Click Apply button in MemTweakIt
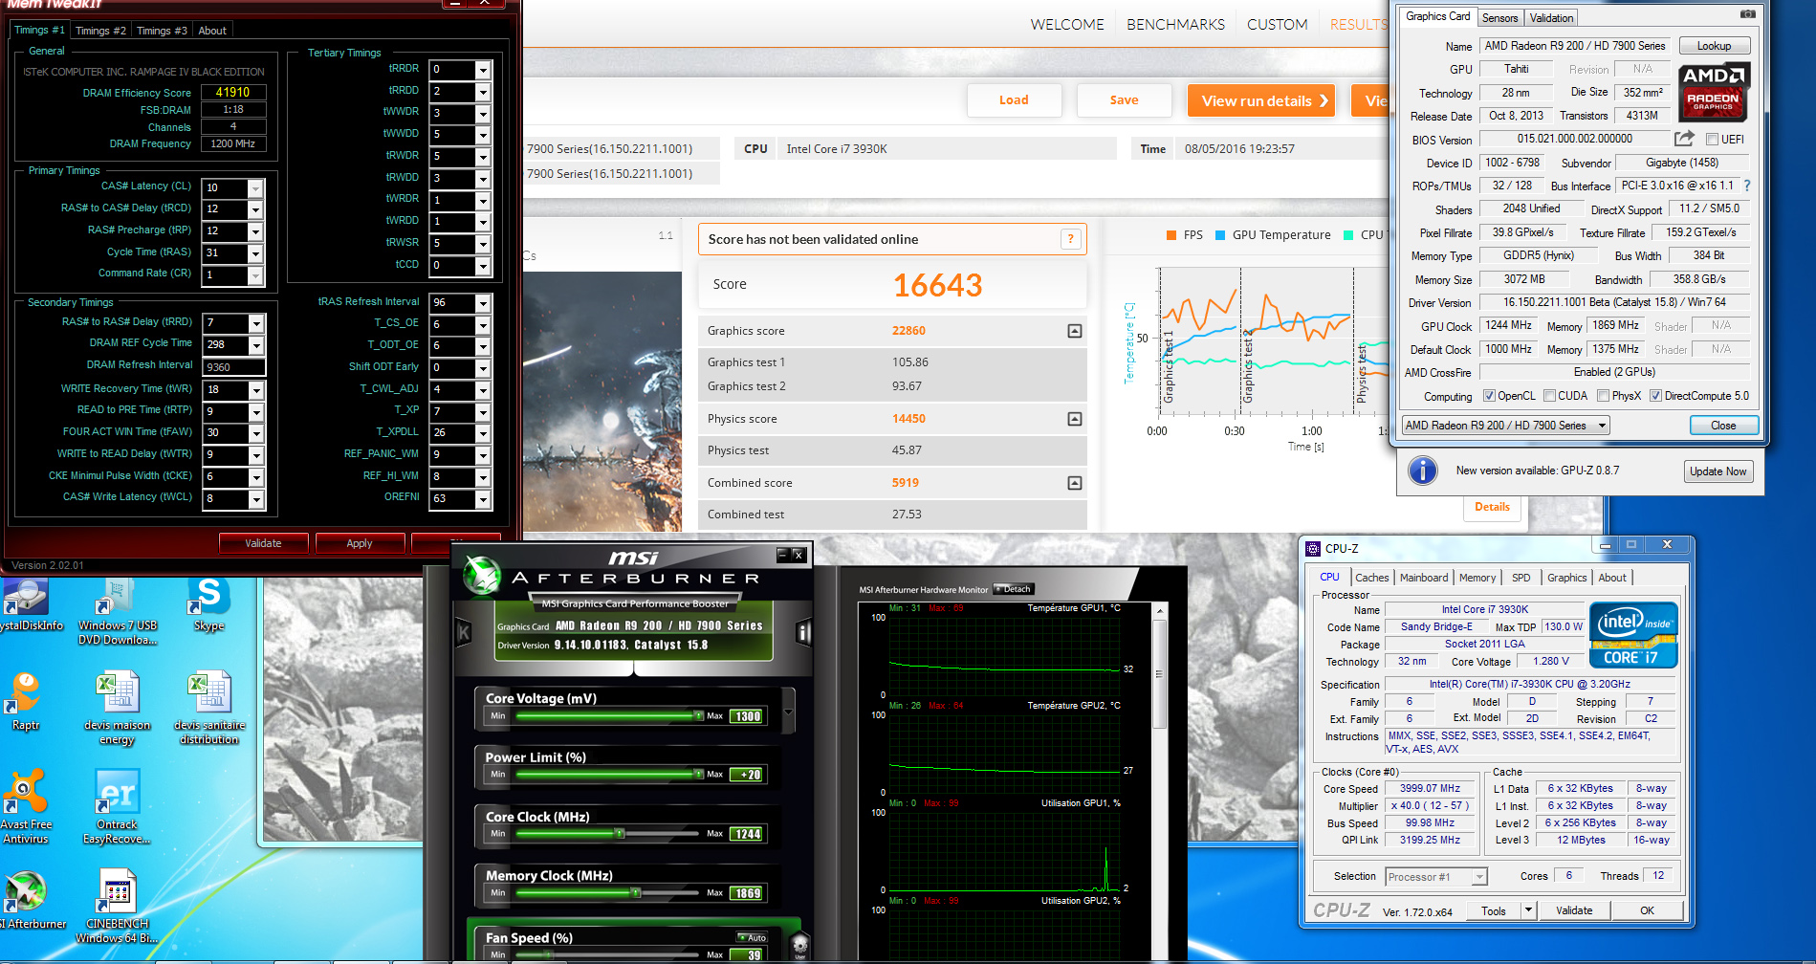This screenshot has width=1816, height=964. click(360, 543)
